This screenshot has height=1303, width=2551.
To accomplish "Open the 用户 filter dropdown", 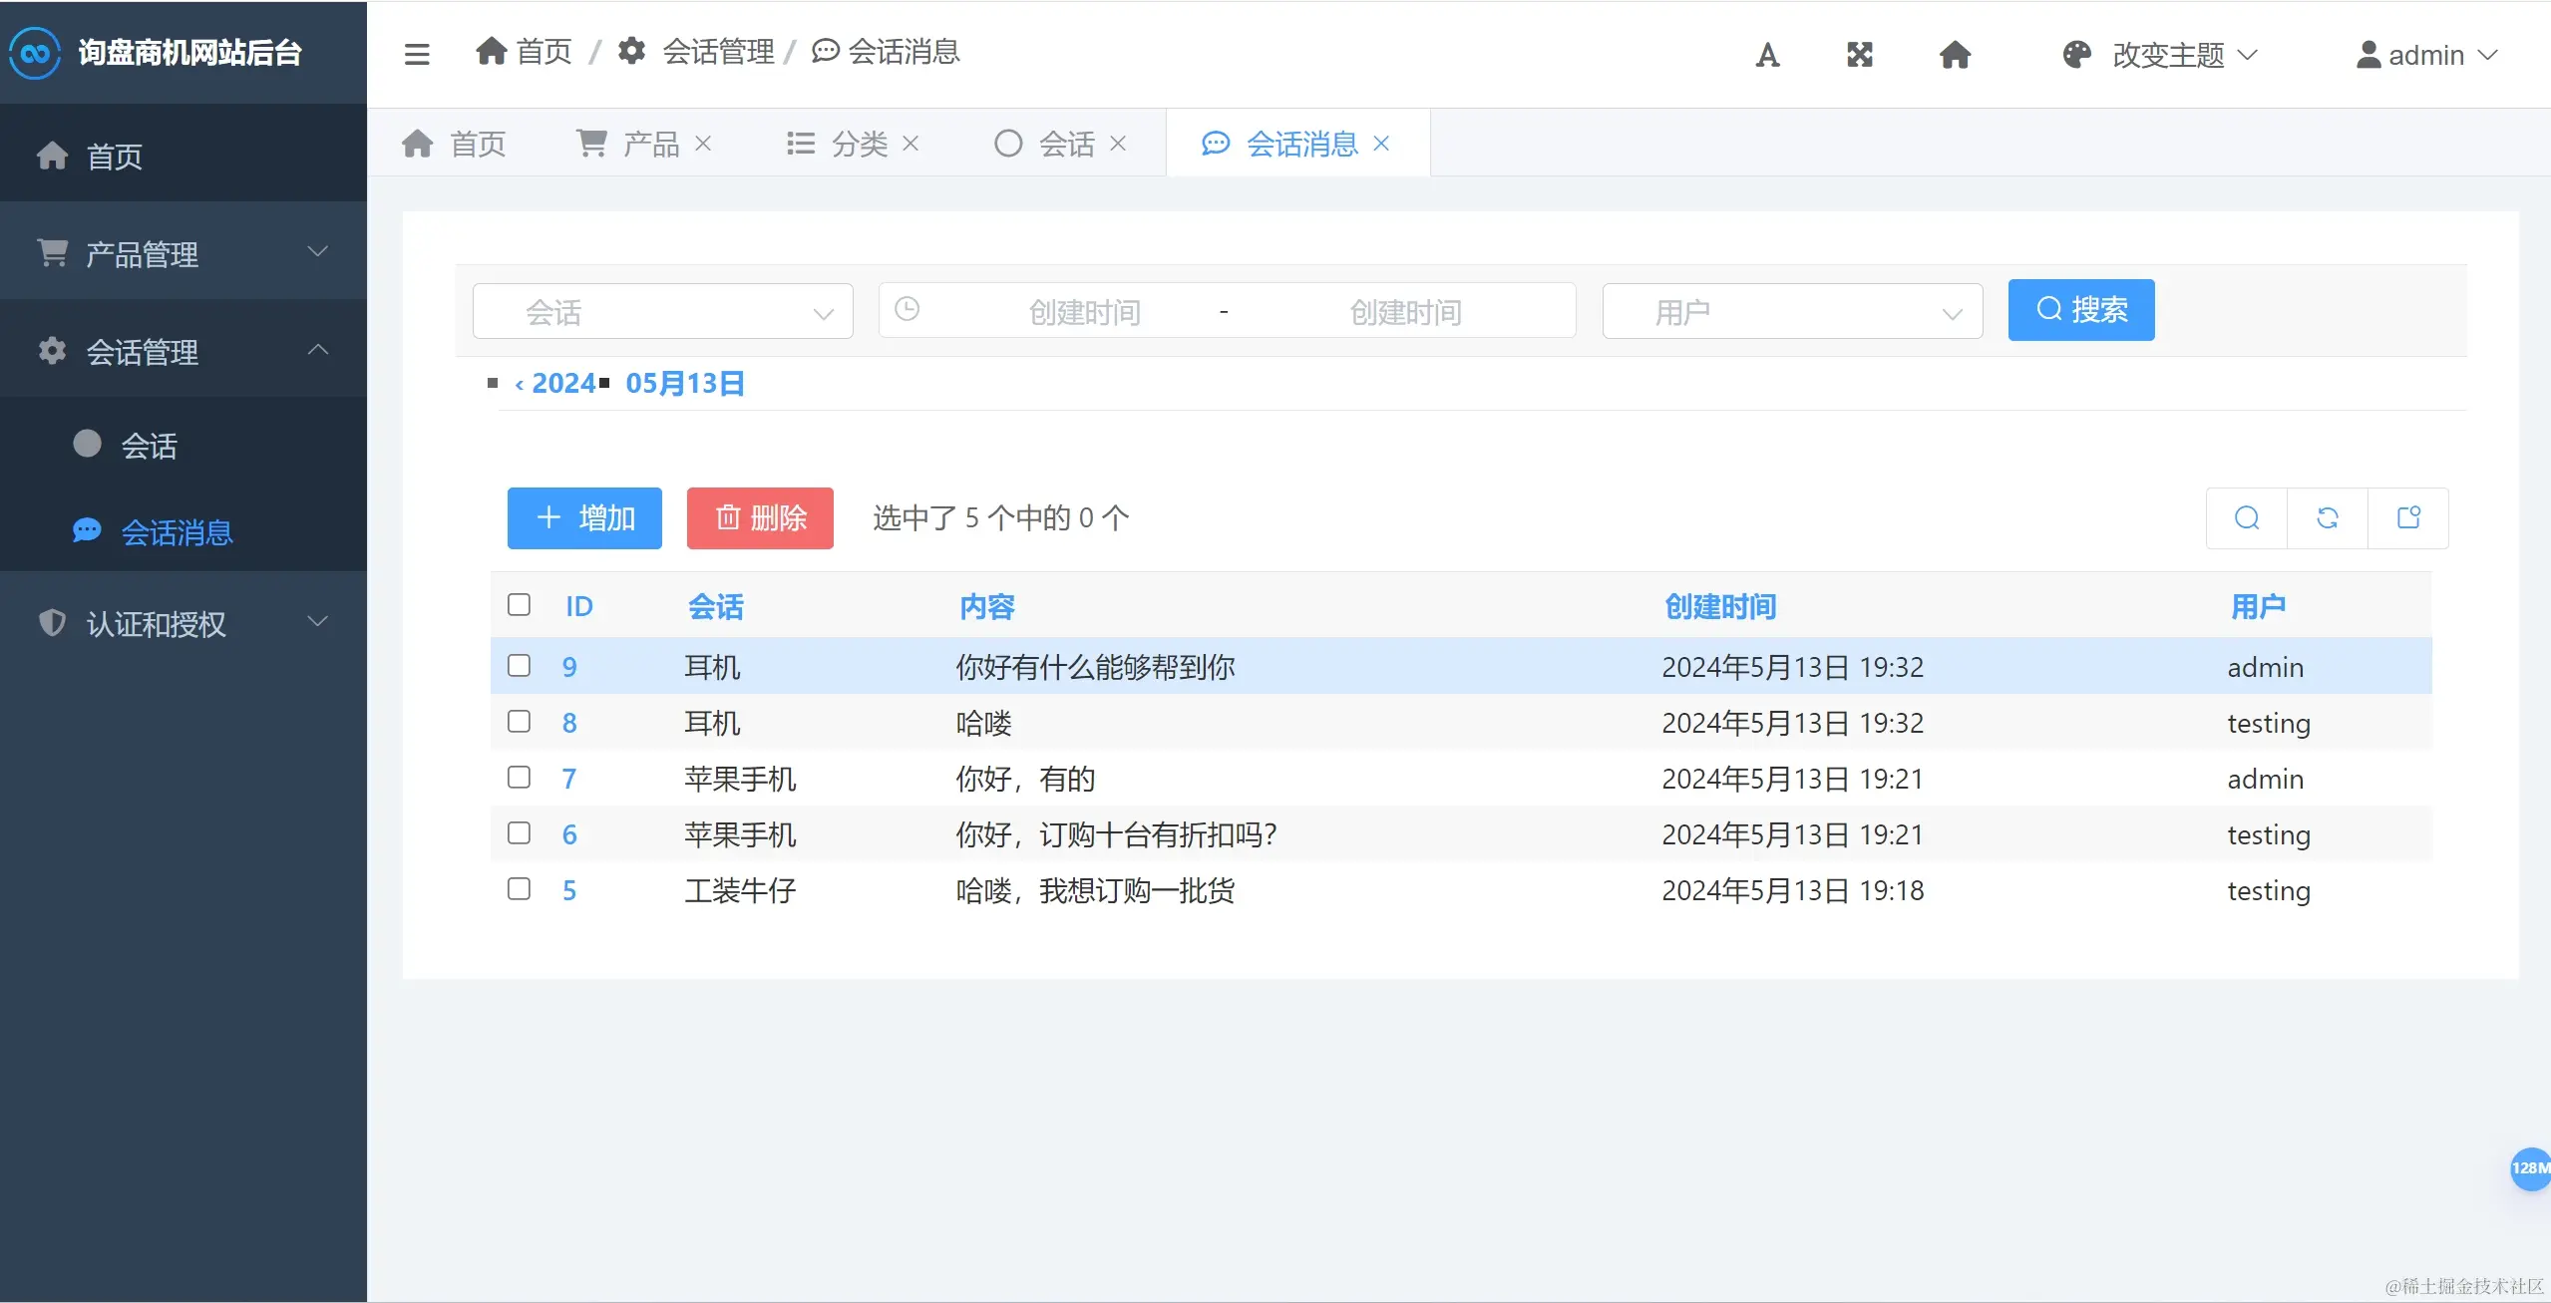I will click(1791, 312).
